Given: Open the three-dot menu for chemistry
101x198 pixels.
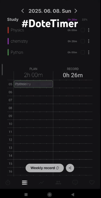Looking at the screenshot, I should 89,41.
